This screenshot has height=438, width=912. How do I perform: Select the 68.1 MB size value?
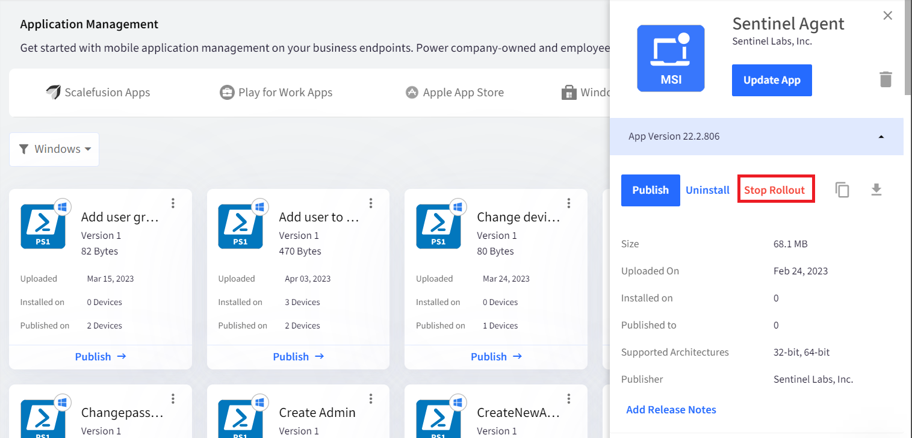790,244
